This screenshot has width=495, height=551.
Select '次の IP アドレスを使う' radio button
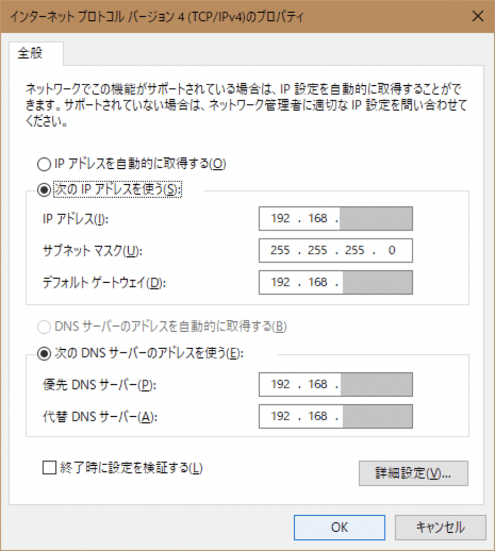coord(43,190)
